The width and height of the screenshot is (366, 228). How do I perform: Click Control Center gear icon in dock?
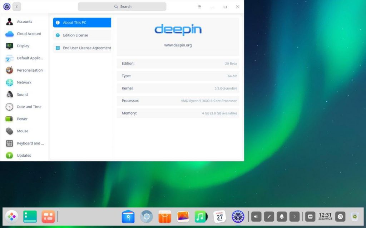coord(238,217)
